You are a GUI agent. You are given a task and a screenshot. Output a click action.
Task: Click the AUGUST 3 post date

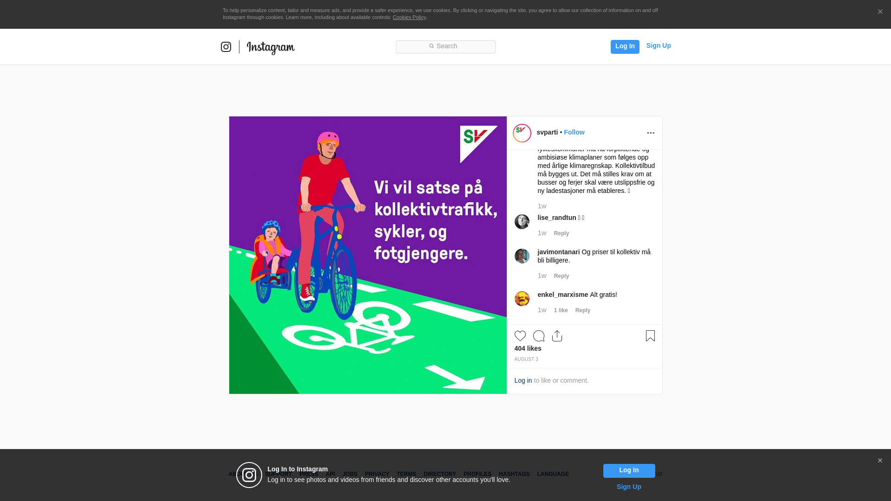526,360
